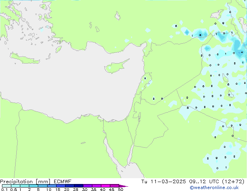
Task: Click the 'Precipitation [mm]' title text
Action: (25, 182)
